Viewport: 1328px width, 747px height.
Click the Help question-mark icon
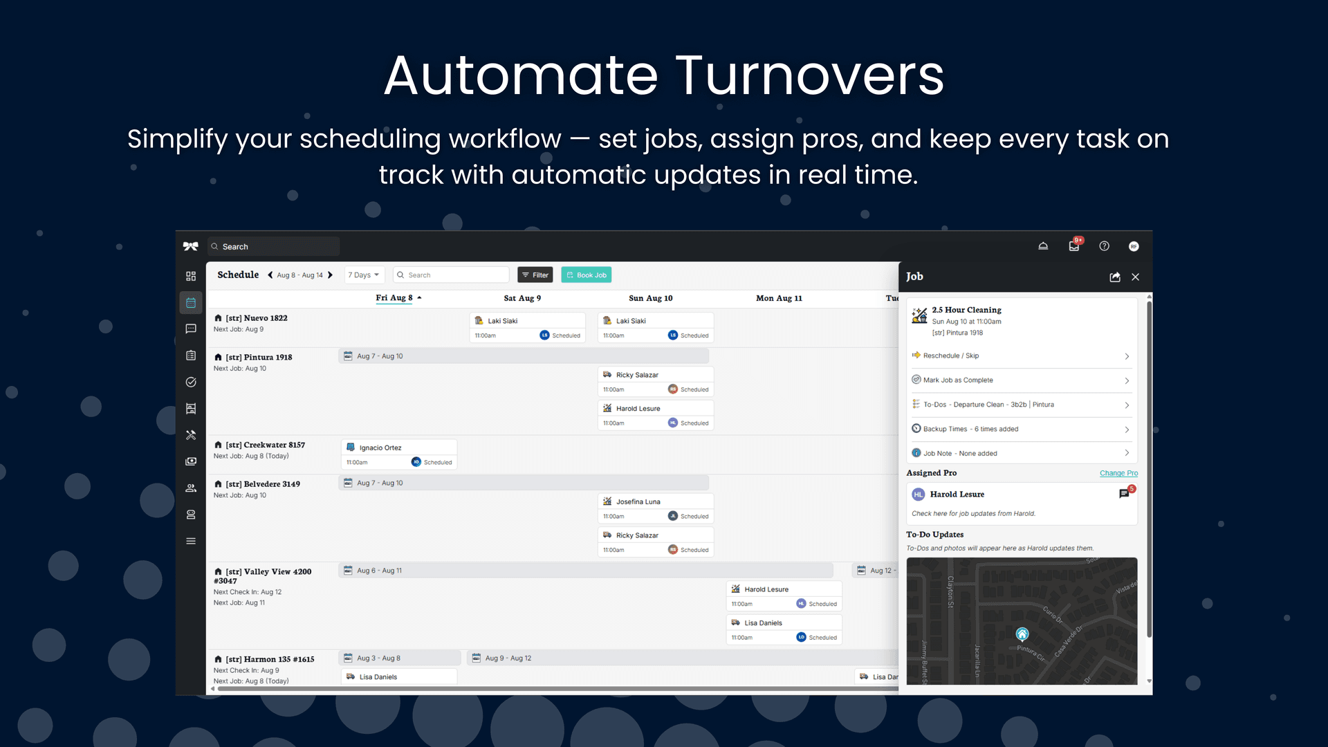(x=1104, y=246)
